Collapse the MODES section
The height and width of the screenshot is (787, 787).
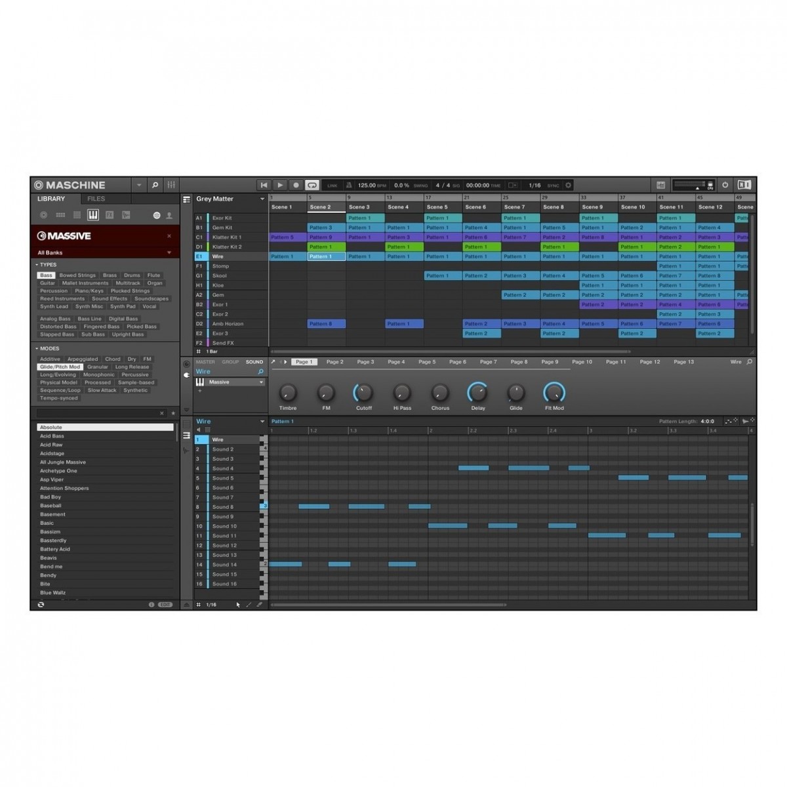point(47,349)
